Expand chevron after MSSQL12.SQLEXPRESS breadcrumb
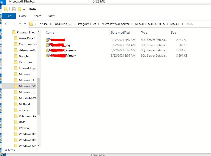Screen dimensions: 211x156 (x=167, y=24)
